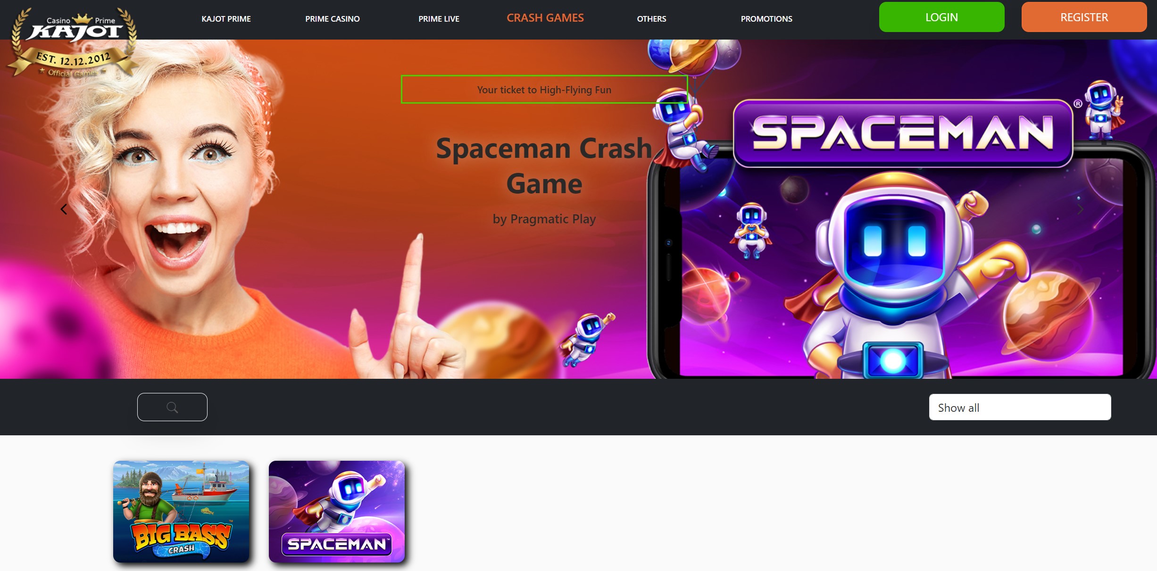
Task: Click the Kajot Casino Prime logo
Action: [x=73, y=41]
